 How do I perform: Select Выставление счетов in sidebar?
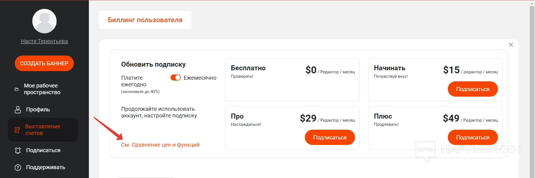(43, 130)
